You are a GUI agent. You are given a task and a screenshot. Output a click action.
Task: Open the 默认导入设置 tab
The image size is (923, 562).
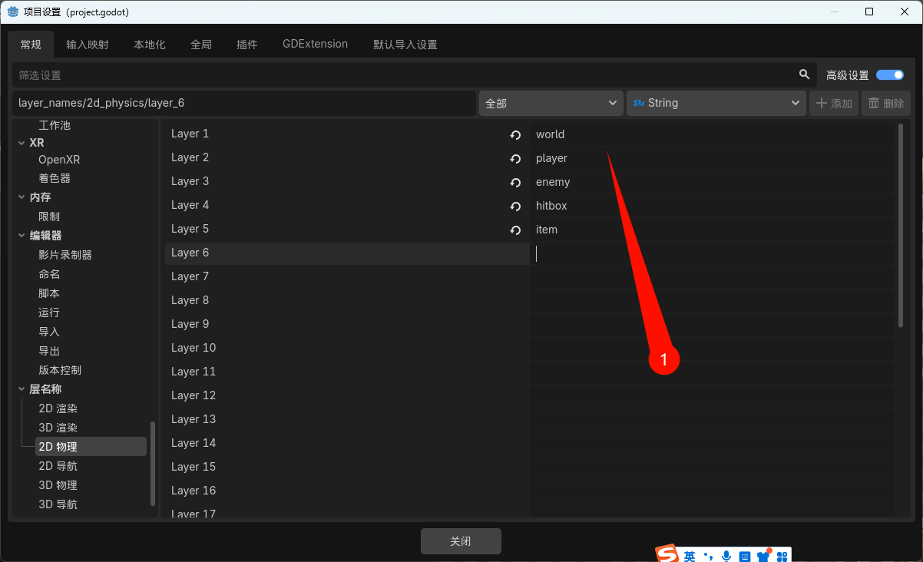pos(405,45)
